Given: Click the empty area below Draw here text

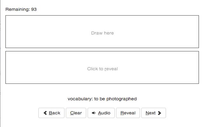Looking at the screenshot, I should pos(102,42).
